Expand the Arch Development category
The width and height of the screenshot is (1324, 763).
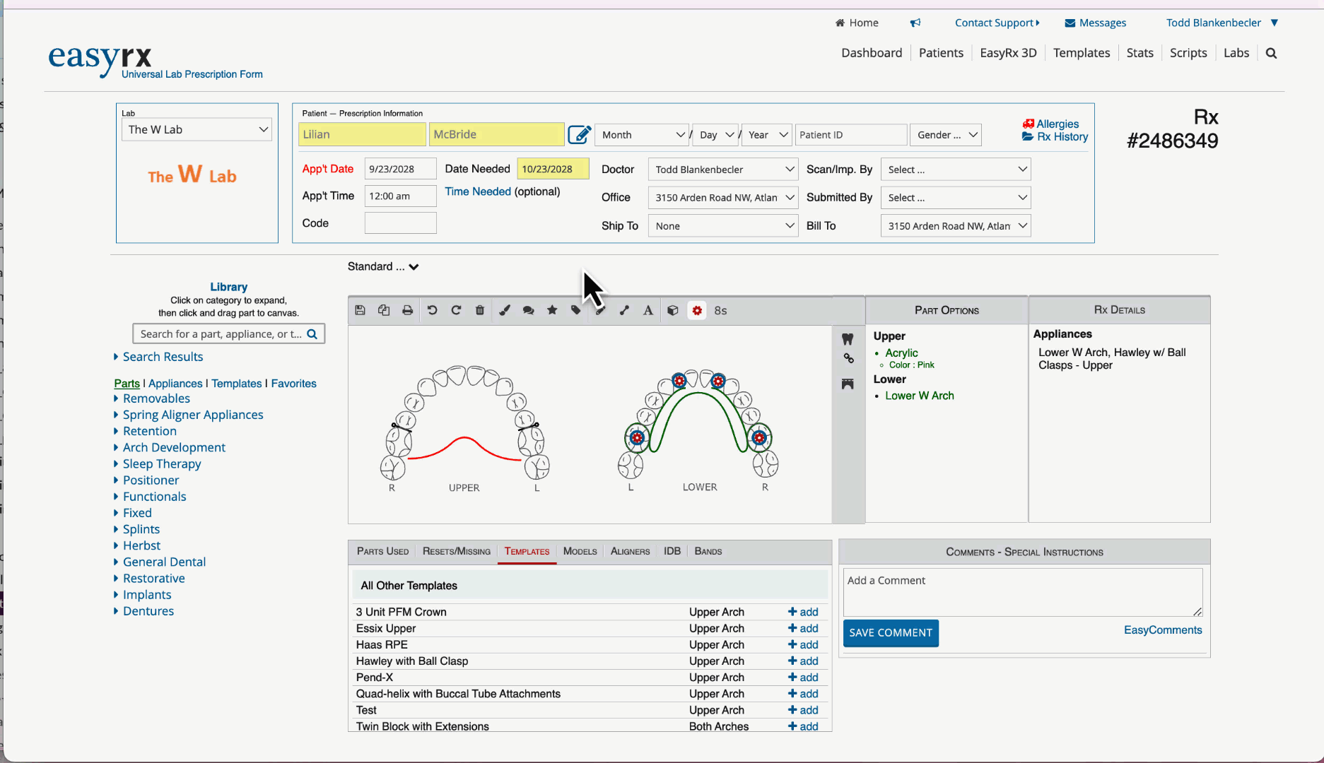pyautogui.click(x=174, y=447)
